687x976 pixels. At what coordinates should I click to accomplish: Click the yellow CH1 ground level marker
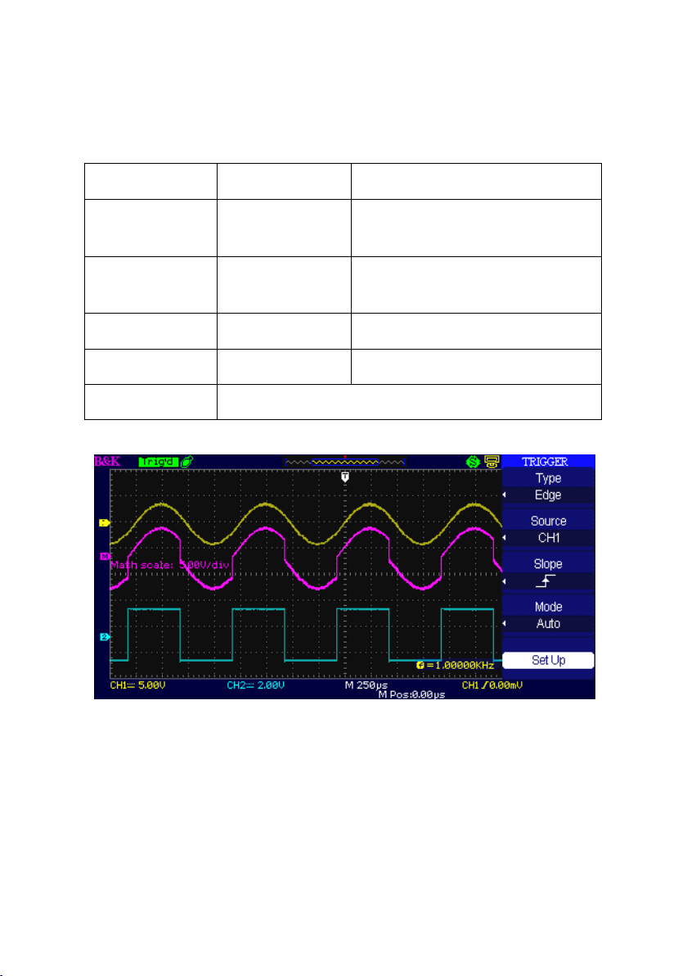click(x=105, y=523)
